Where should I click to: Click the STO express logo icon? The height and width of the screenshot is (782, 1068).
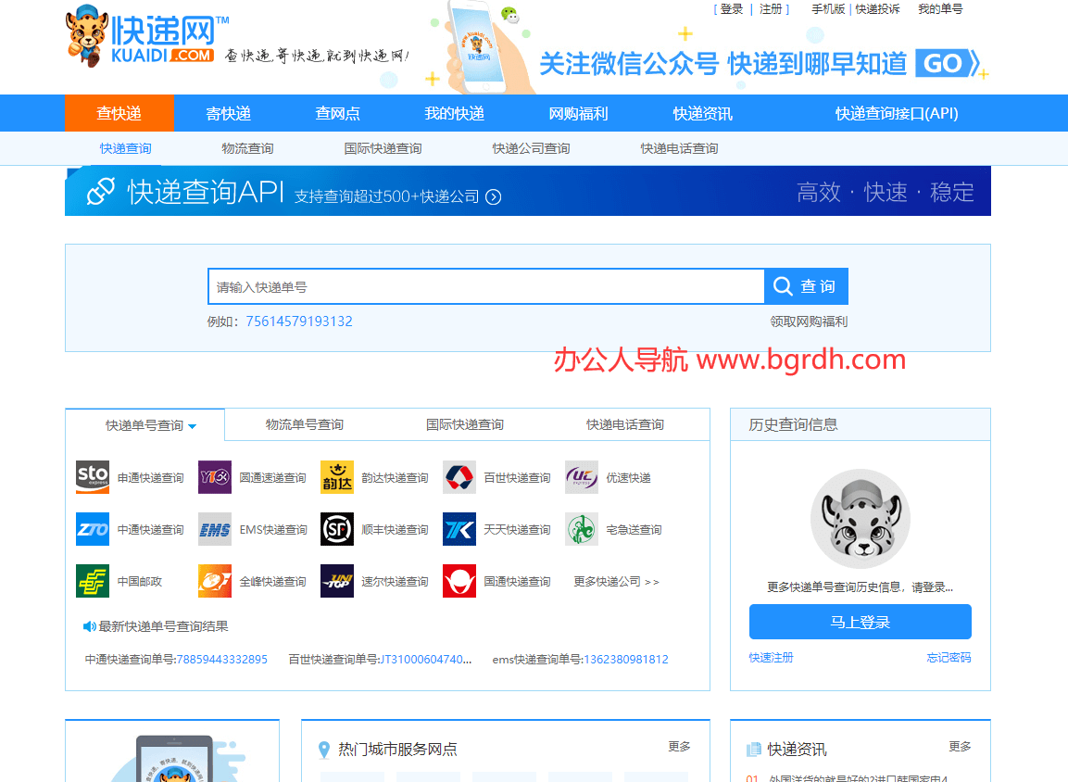[x=93, y=477]
